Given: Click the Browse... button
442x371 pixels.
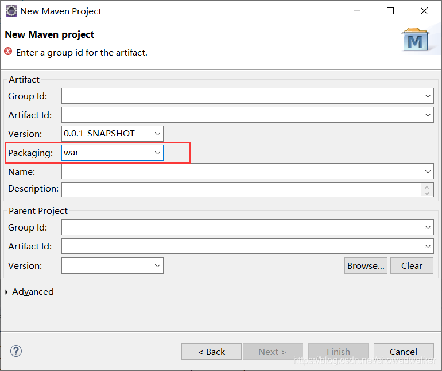Looking at the screenshot, I should point(366,265).
